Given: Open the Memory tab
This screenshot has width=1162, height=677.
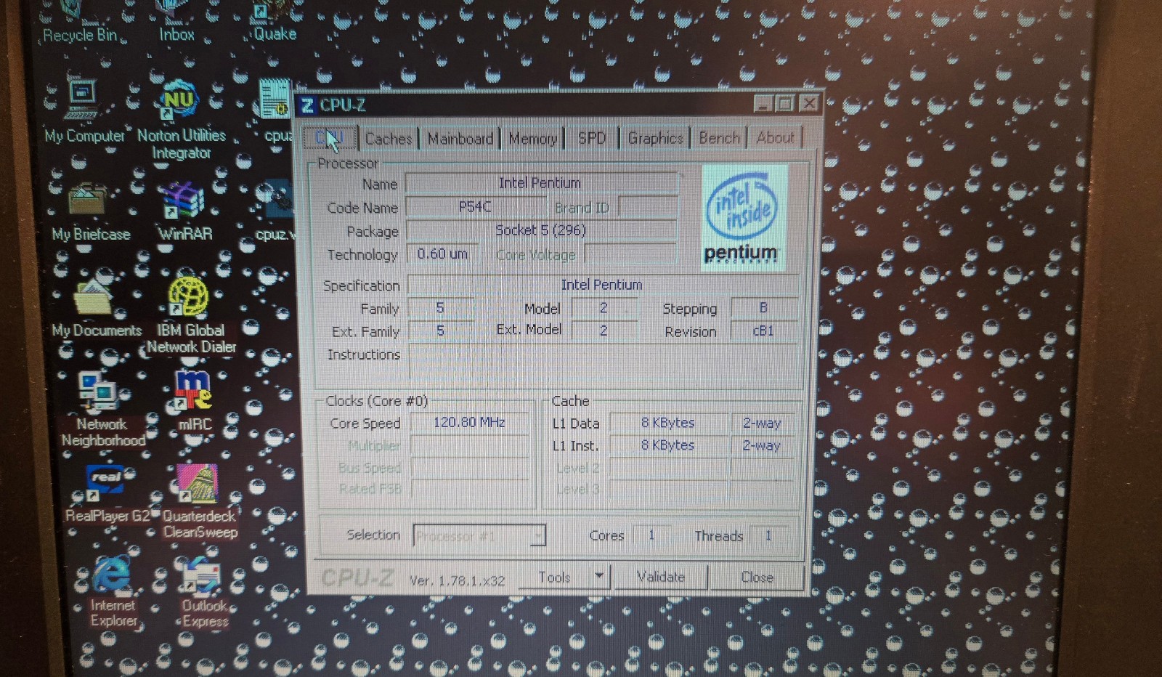Looking at the screenshot, I should [532, 138].
